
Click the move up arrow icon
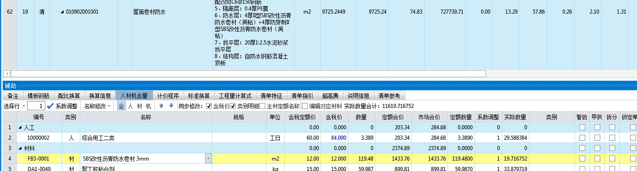click(x=161, y=106)
